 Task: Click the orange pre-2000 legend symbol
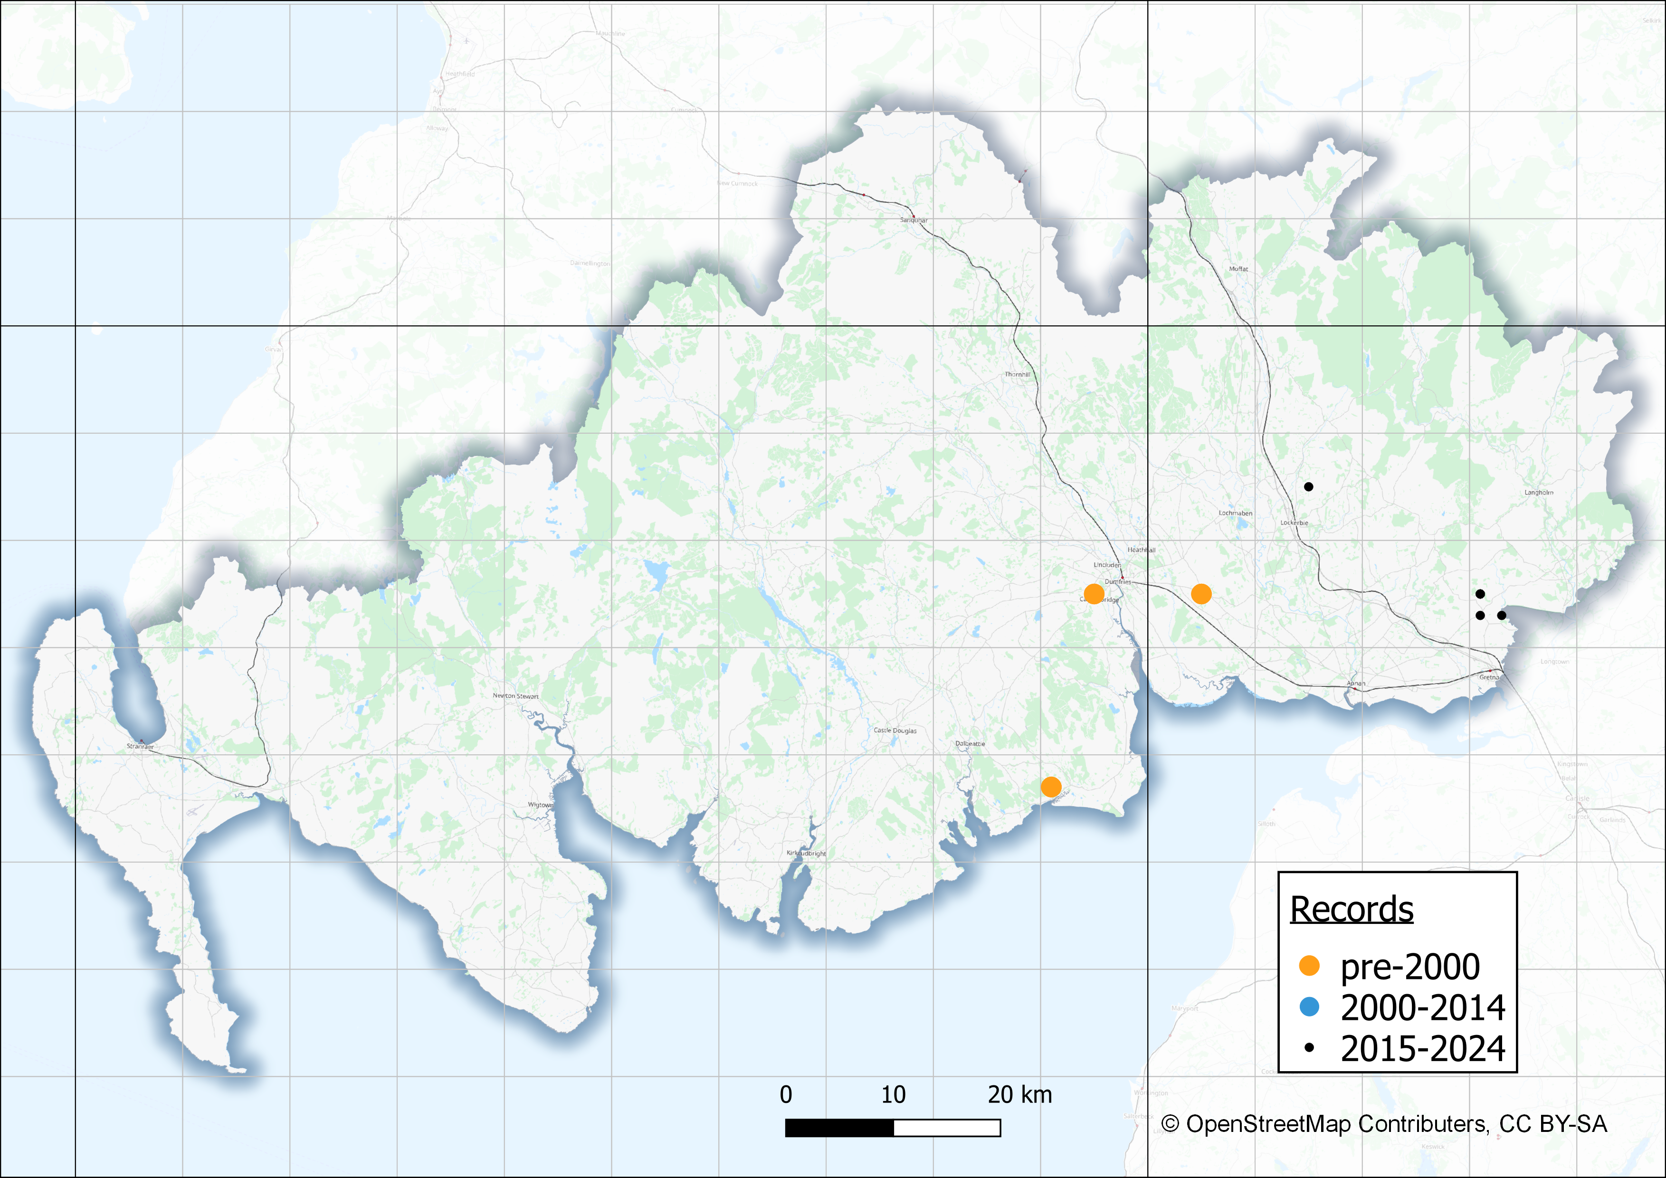point(1309,966)
